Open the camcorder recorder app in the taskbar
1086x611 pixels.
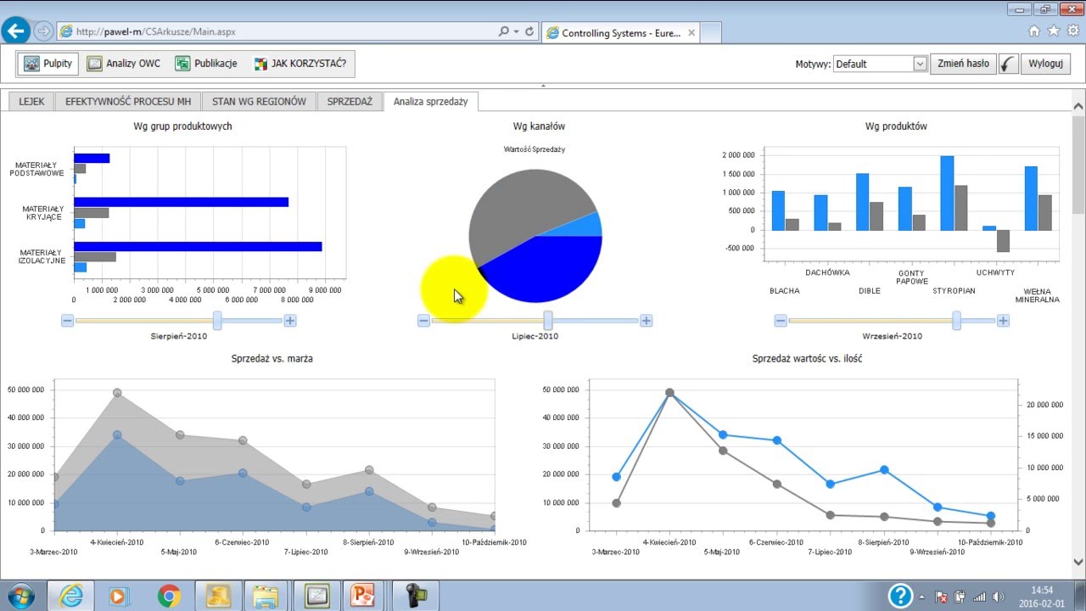(416, 596)
